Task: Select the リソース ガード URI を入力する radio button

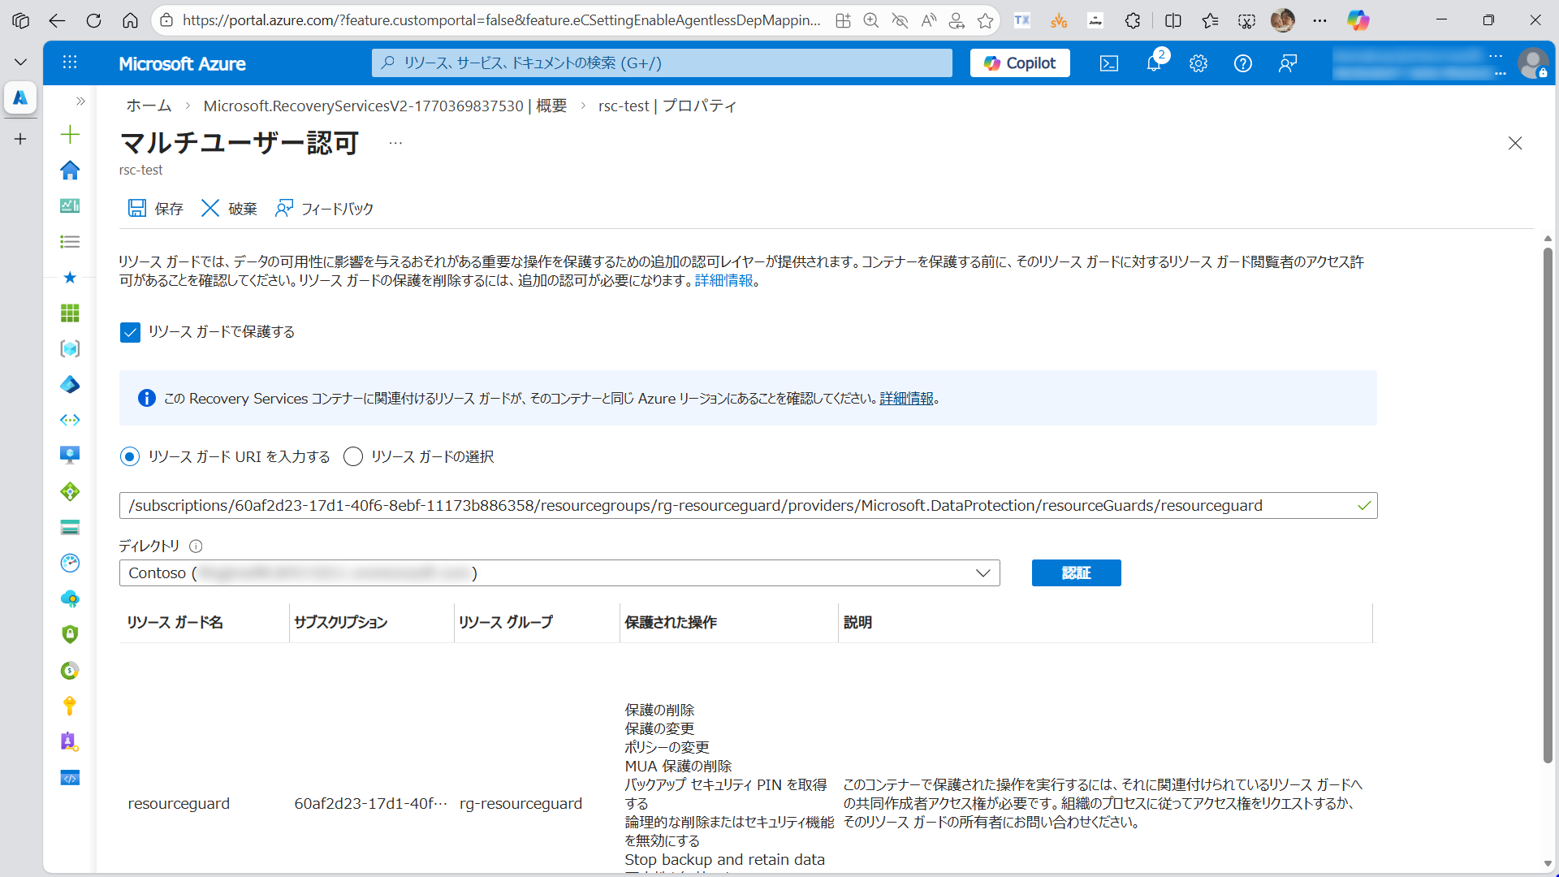Action: (x=130, y=456)
